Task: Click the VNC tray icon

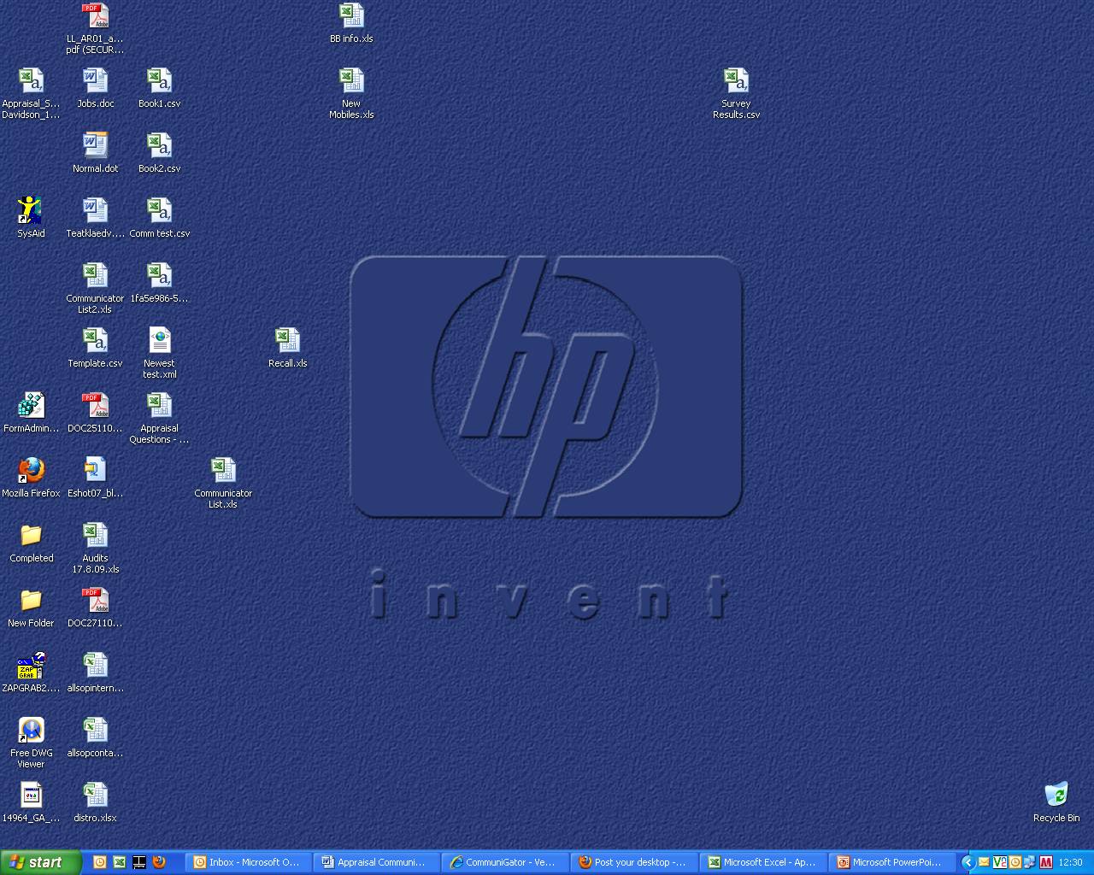Action: (1000, 862)
